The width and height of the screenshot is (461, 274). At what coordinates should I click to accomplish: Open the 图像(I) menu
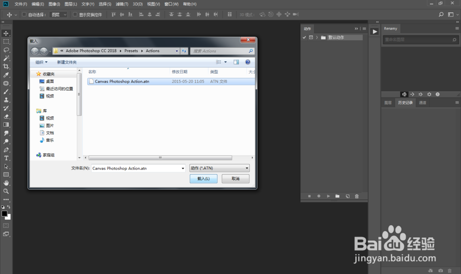54,4
